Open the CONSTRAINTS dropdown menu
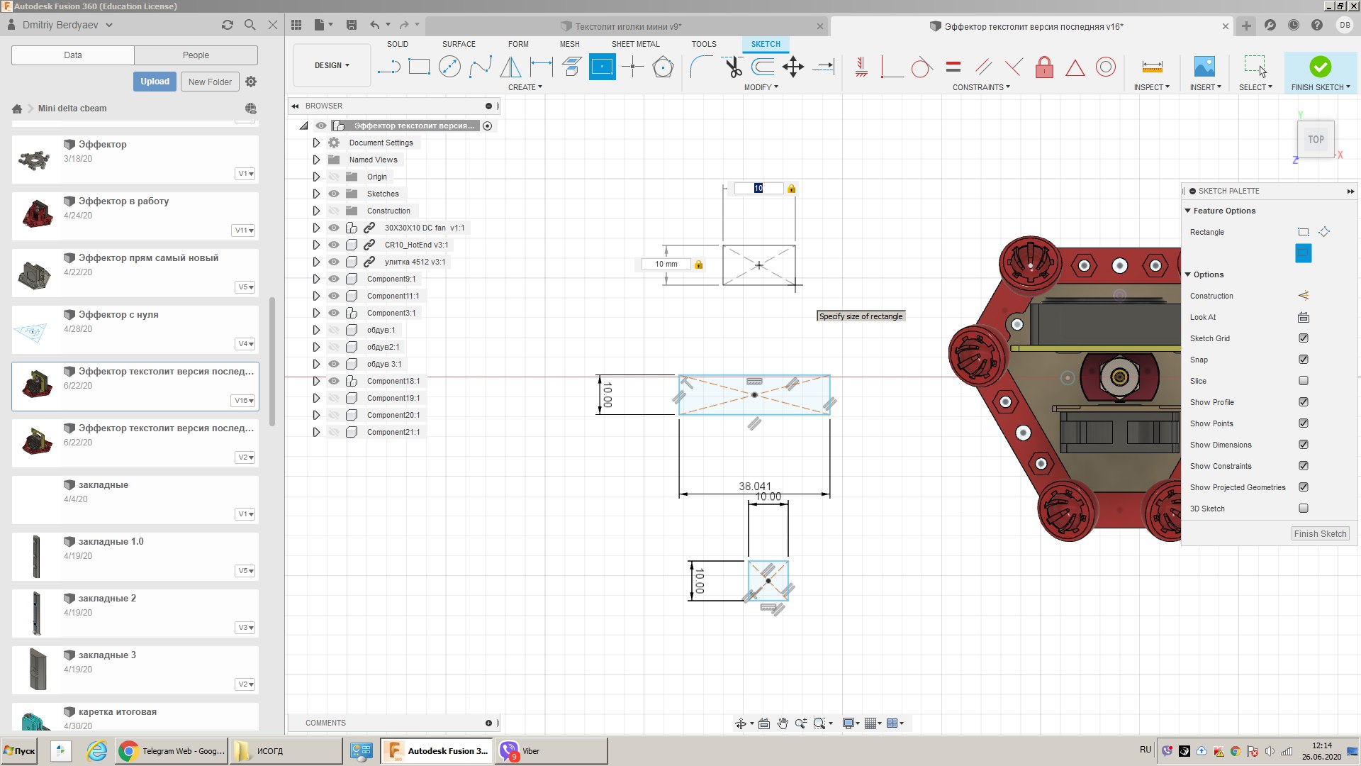This screenshot has height=766, width=1361. 981,87
